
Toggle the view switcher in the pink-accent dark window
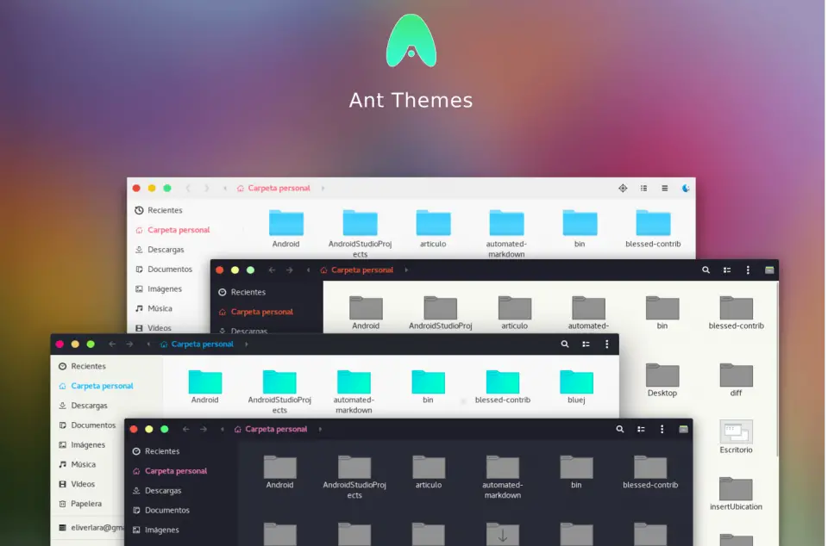pos(640,429)
